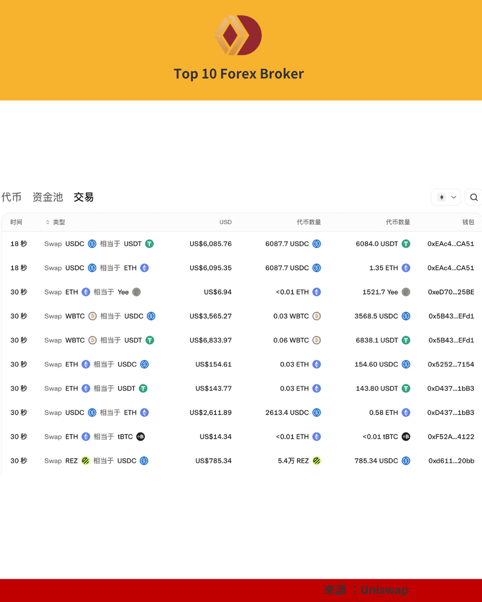Screen dimensions: 482x602
Task: Open the 钱包 column header
Action: (x=468, y=222)
